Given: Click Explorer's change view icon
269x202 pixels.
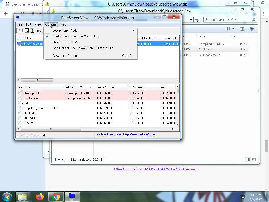Looking at the screenshot, I should 228,29.
